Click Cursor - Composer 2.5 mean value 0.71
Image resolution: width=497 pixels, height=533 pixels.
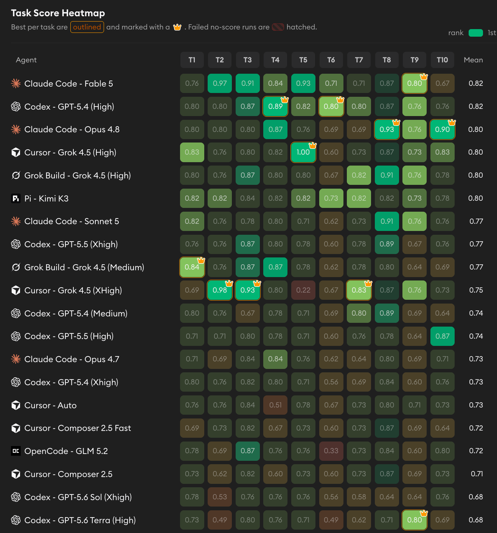477,474
